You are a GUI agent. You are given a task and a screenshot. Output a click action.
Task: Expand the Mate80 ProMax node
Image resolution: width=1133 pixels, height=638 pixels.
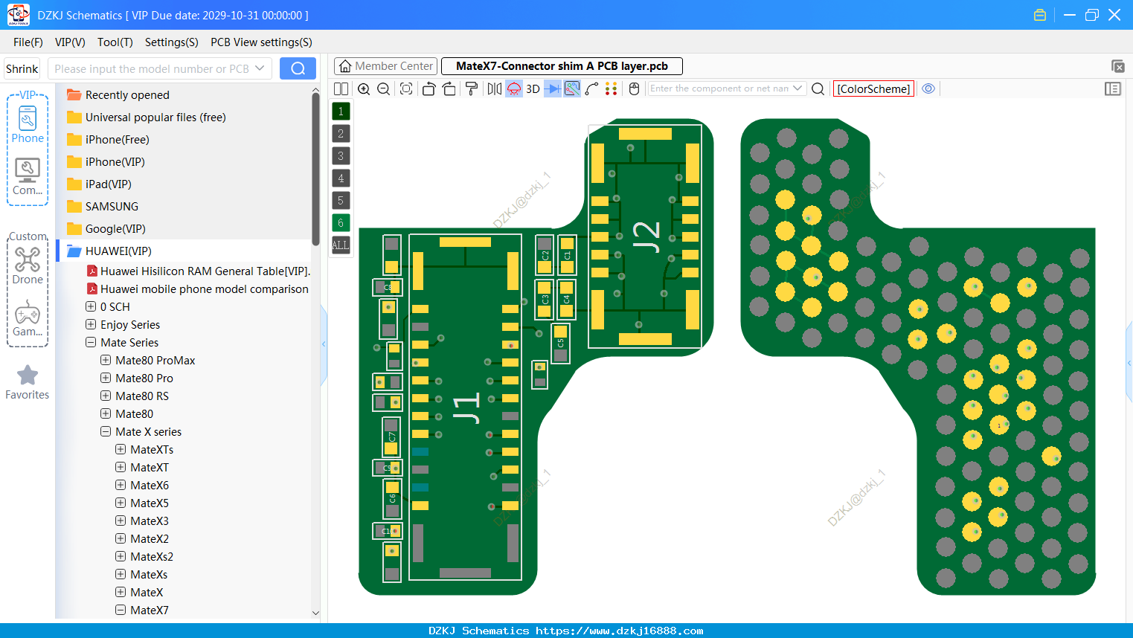tap(106, 360)
